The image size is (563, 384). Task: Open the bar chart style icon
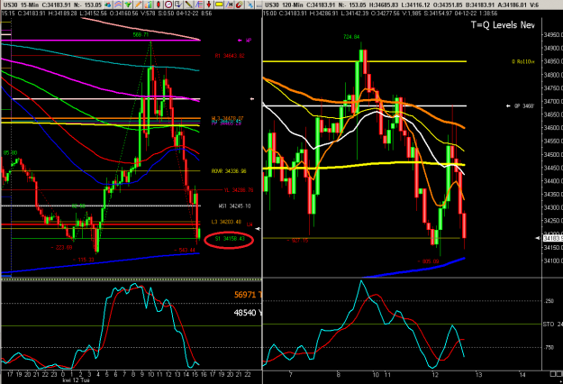[148, 5]
